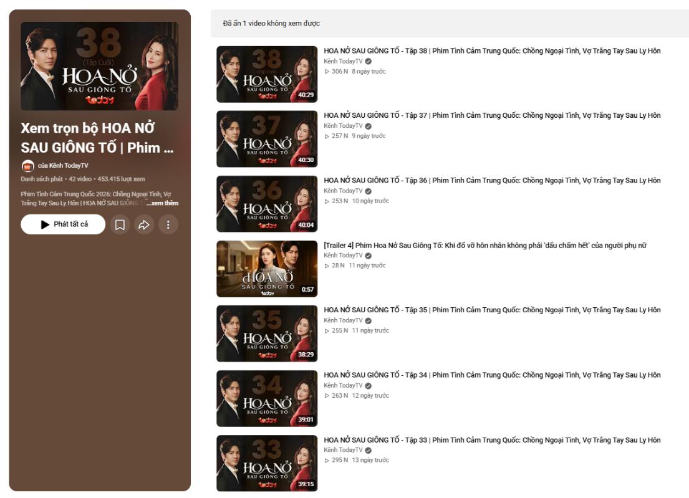Click the large playlist cover thumbnail

point(99,66)
